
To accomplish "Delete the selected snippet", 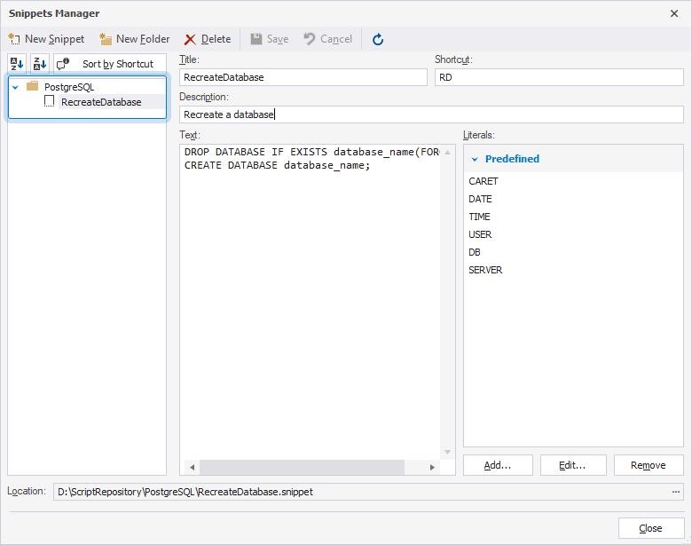I will coord(208,39).
